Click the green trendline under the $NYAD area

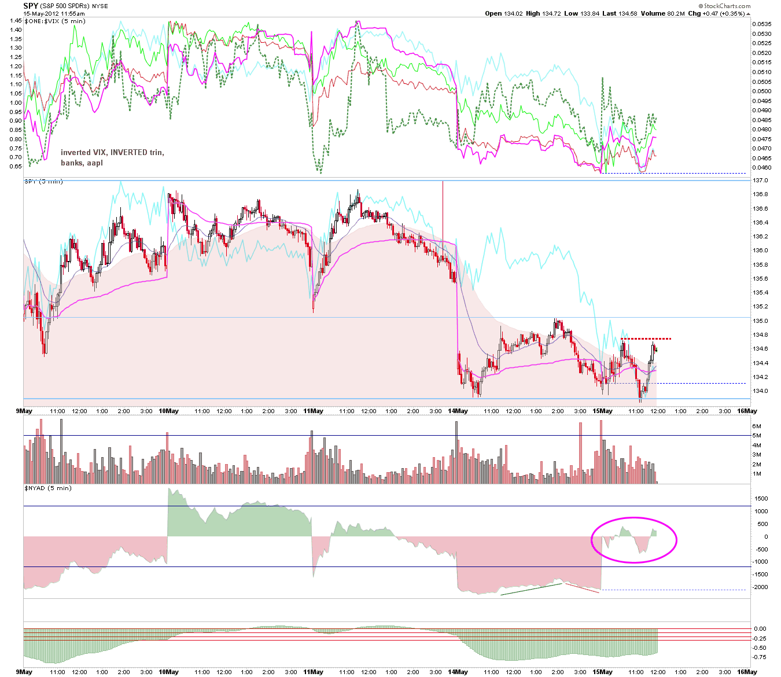click(531, 589)
